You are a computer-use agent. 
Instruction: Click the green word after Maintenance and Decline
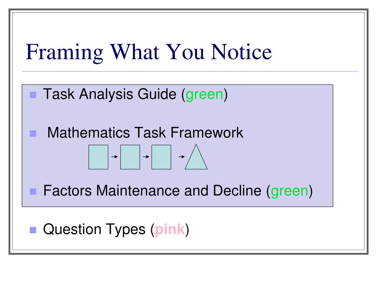pyautogui.click(x=289, y=192)
